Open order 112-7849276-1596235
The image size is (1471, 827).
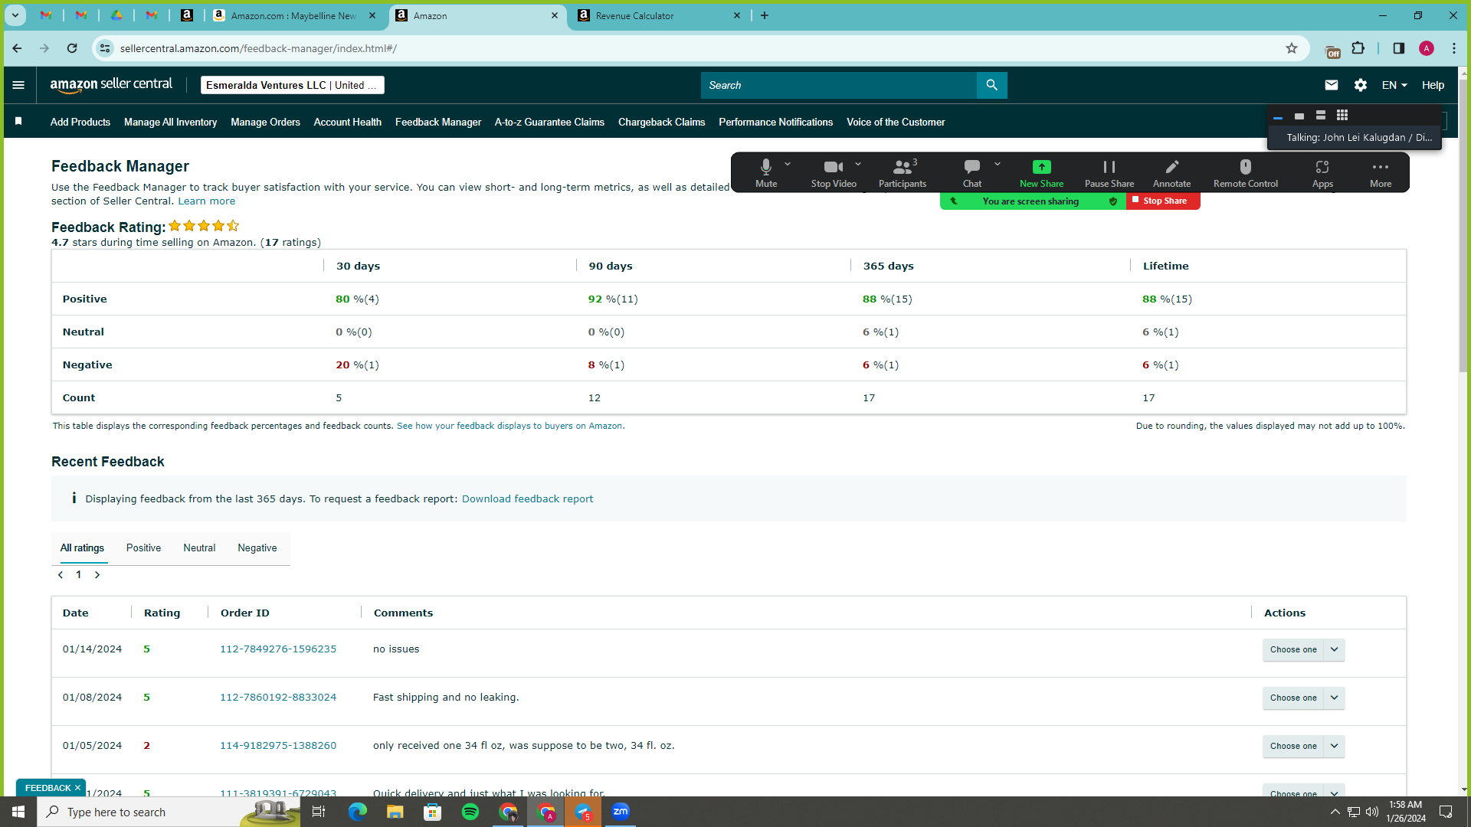pyautogui.click(x=278, y=649)
